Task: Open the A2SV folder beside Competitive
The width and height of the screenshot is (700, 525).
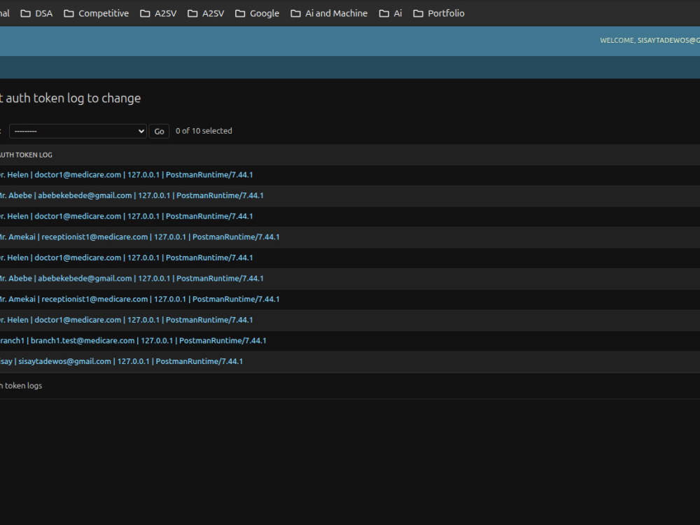Action: [158, 13]
